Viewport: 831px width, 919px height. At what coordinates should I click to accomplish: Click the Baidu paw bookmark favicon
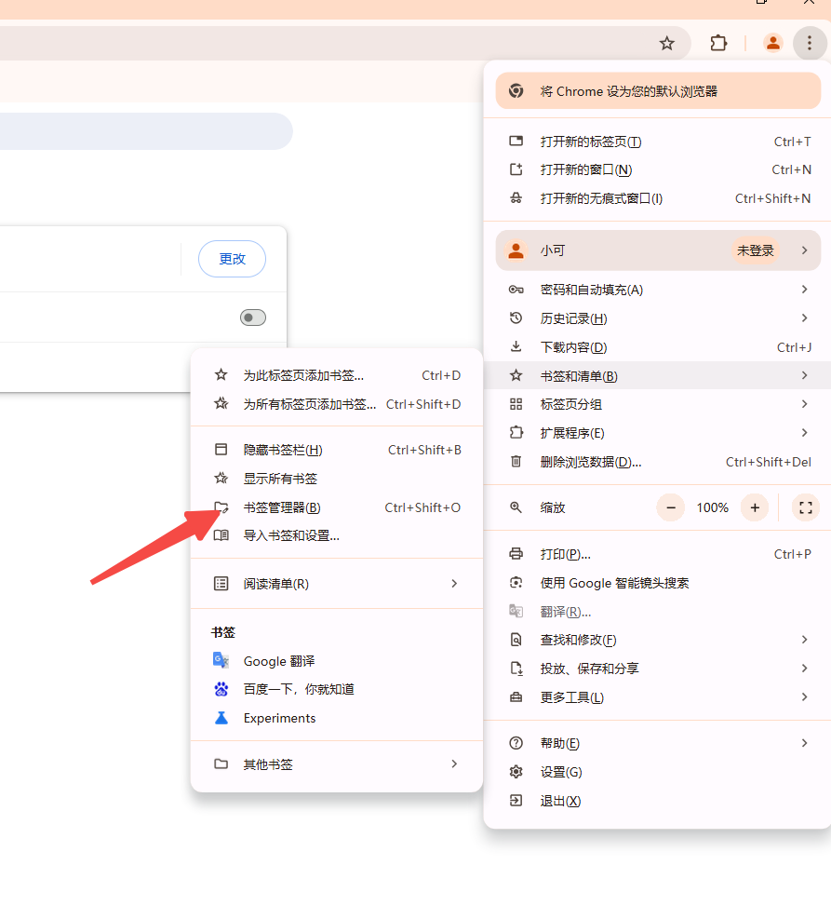click(221, 689)
